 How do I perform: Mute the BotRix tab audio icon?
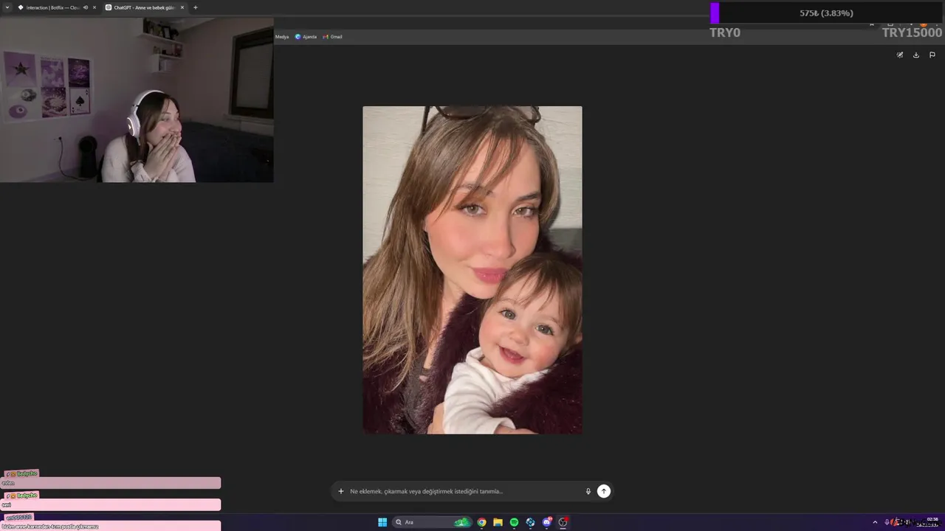point(86,7)
